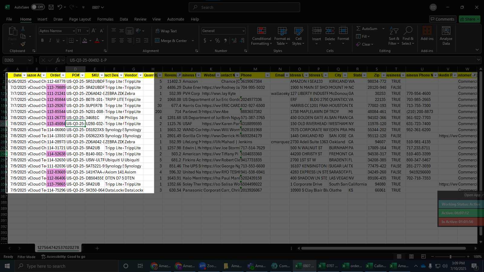Toggle Wrap Text option
Screen dimensions: 484x272
click(166, 31)
